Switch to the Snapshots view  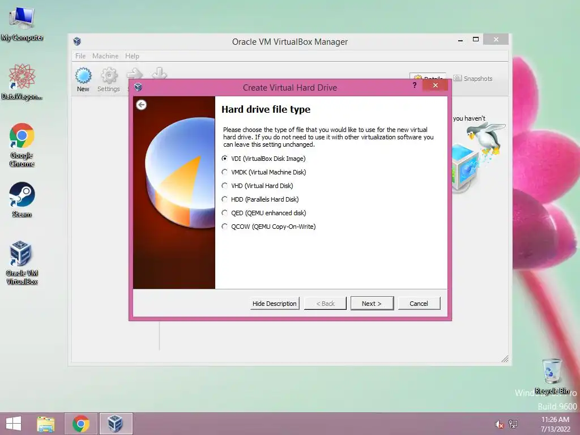point(473,78)
